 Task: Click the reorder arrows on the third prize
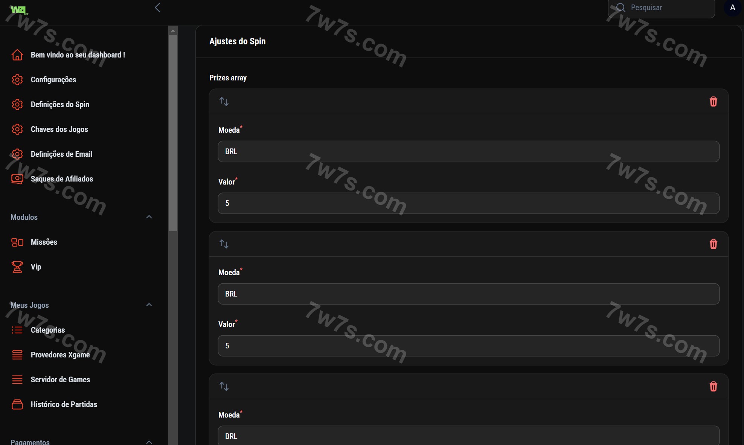(224, 386)
